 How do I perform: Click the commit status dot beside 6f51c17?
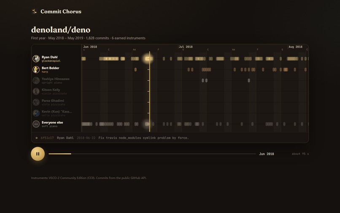tap(36, 138)
